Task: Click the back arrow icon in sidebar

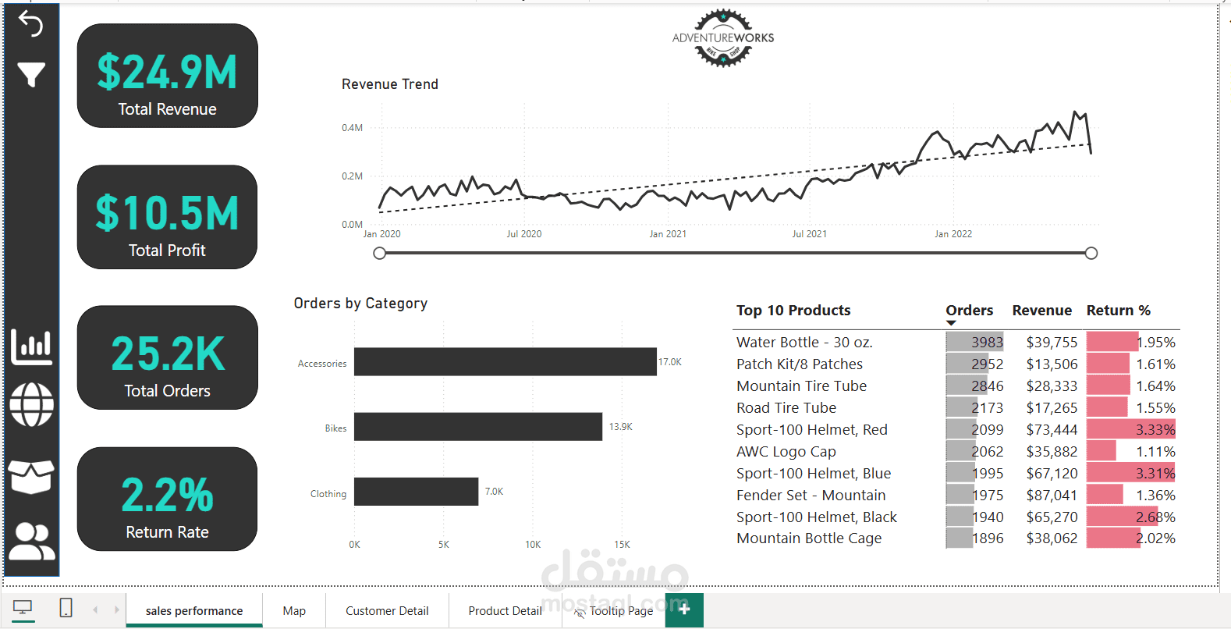Action: click(30, 24)
